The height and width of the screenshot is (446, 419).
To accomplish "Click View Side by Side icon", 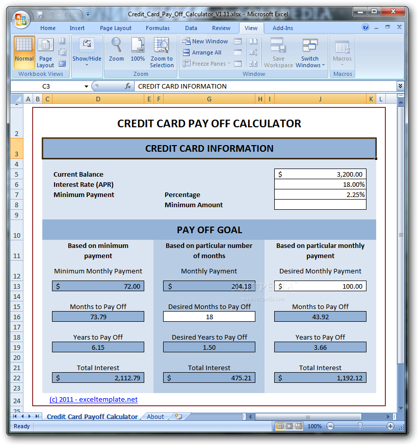I will click(x=253, y=41).
